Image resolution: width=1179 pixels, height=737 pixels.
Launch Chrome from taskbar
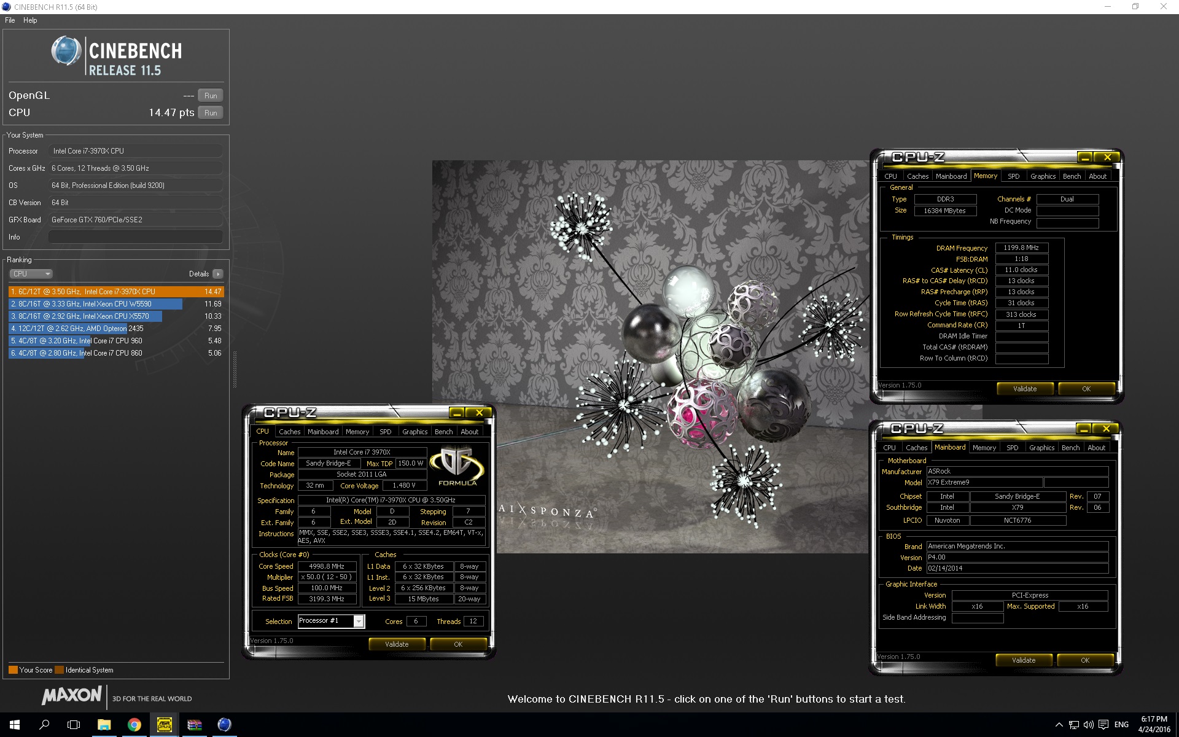click(134, 725)
